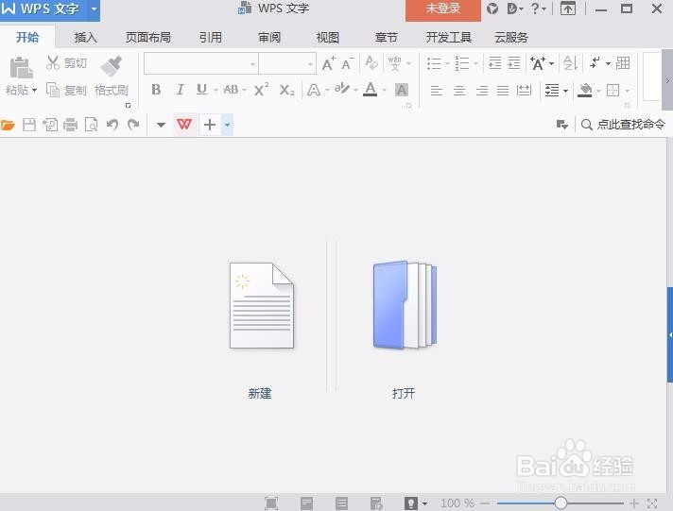Apply paragraph shading paint bucket
Viewport: 673px width, 511px height.
[x=584, y=90]
